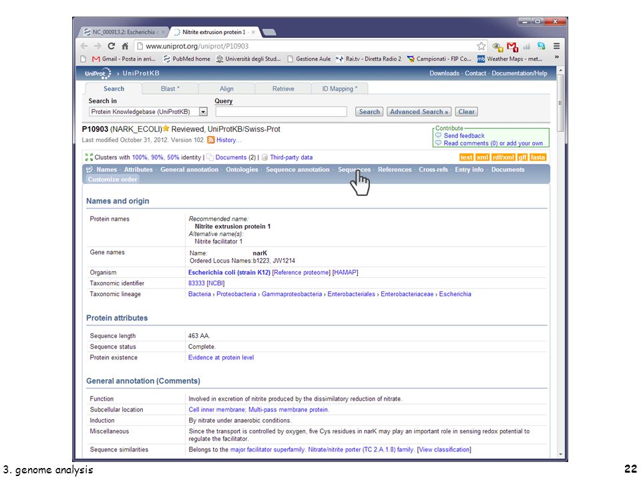Image resolution: width=641 pixels, height=480 pixels.
Task: Close the Nitrite extrusion protein 1 tab
Action: [x=254, y=32]
